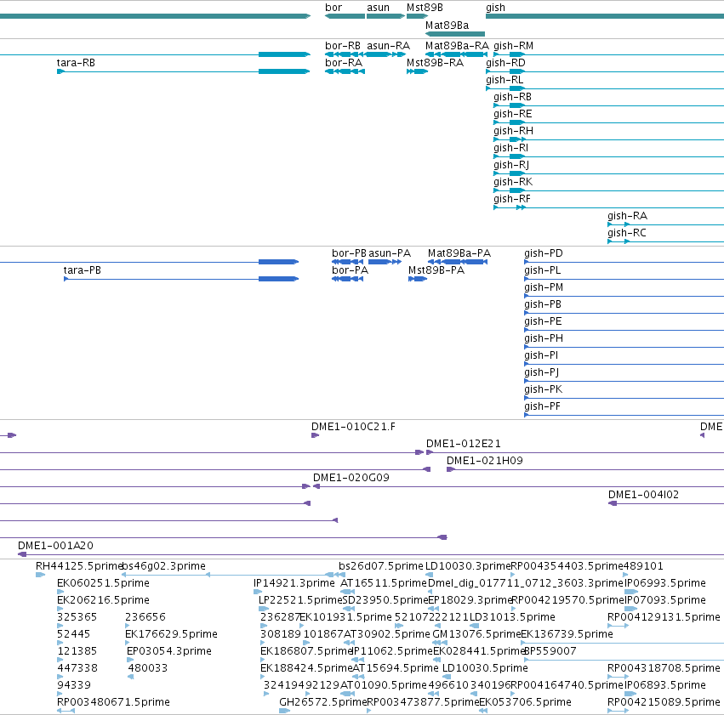Open the tara-RB transcript label
724x715 pixels.
pos(76,63)
